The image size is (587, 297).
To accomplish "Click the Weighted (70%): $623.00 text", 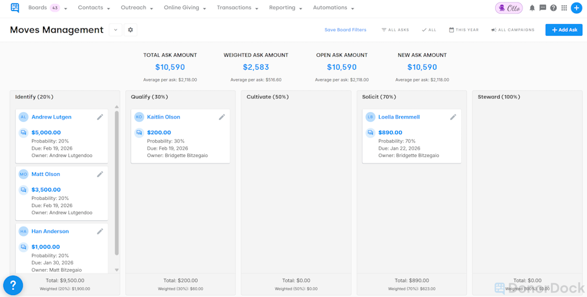I will coord(412,289).
